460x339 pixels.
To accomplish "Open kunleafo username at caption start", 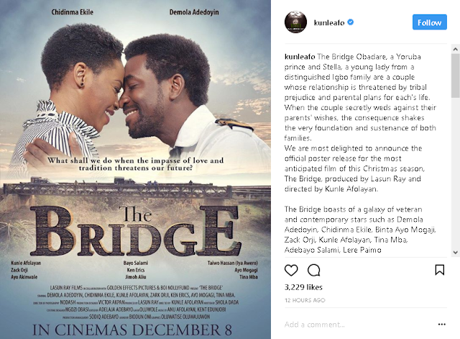I will coord(300,57).
